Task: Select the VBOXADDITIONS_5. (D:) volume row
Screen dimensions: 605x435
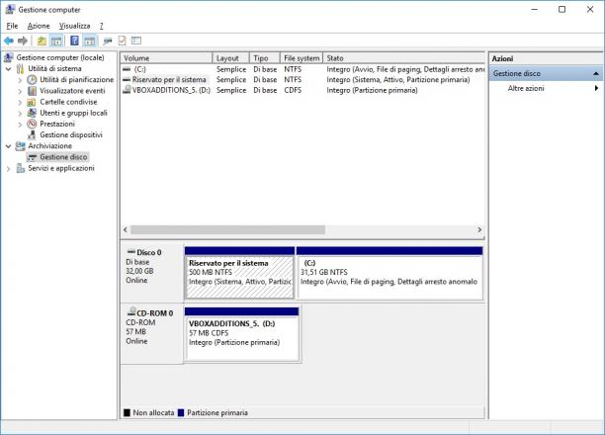Action: tap(302, 90)
